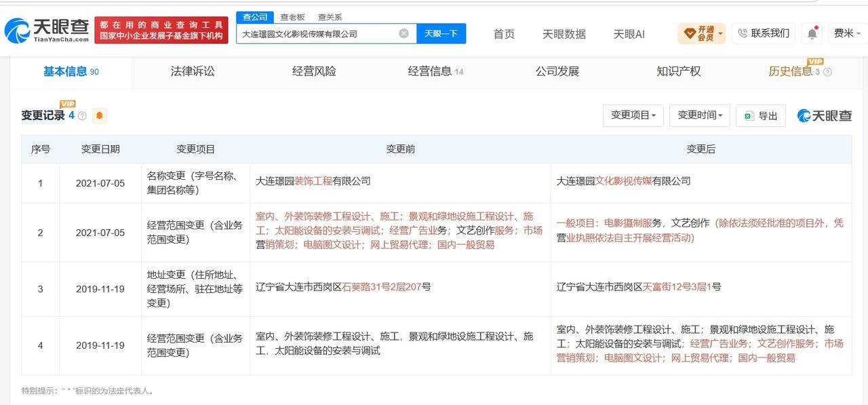Click the red promotional banner near the logo
The width and height of the screenshot is (868, 405).
(161, 31)
